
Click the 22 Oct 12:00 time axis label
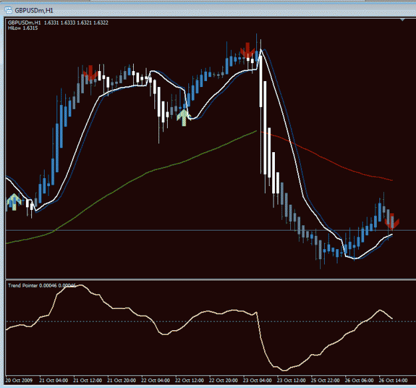190,380
